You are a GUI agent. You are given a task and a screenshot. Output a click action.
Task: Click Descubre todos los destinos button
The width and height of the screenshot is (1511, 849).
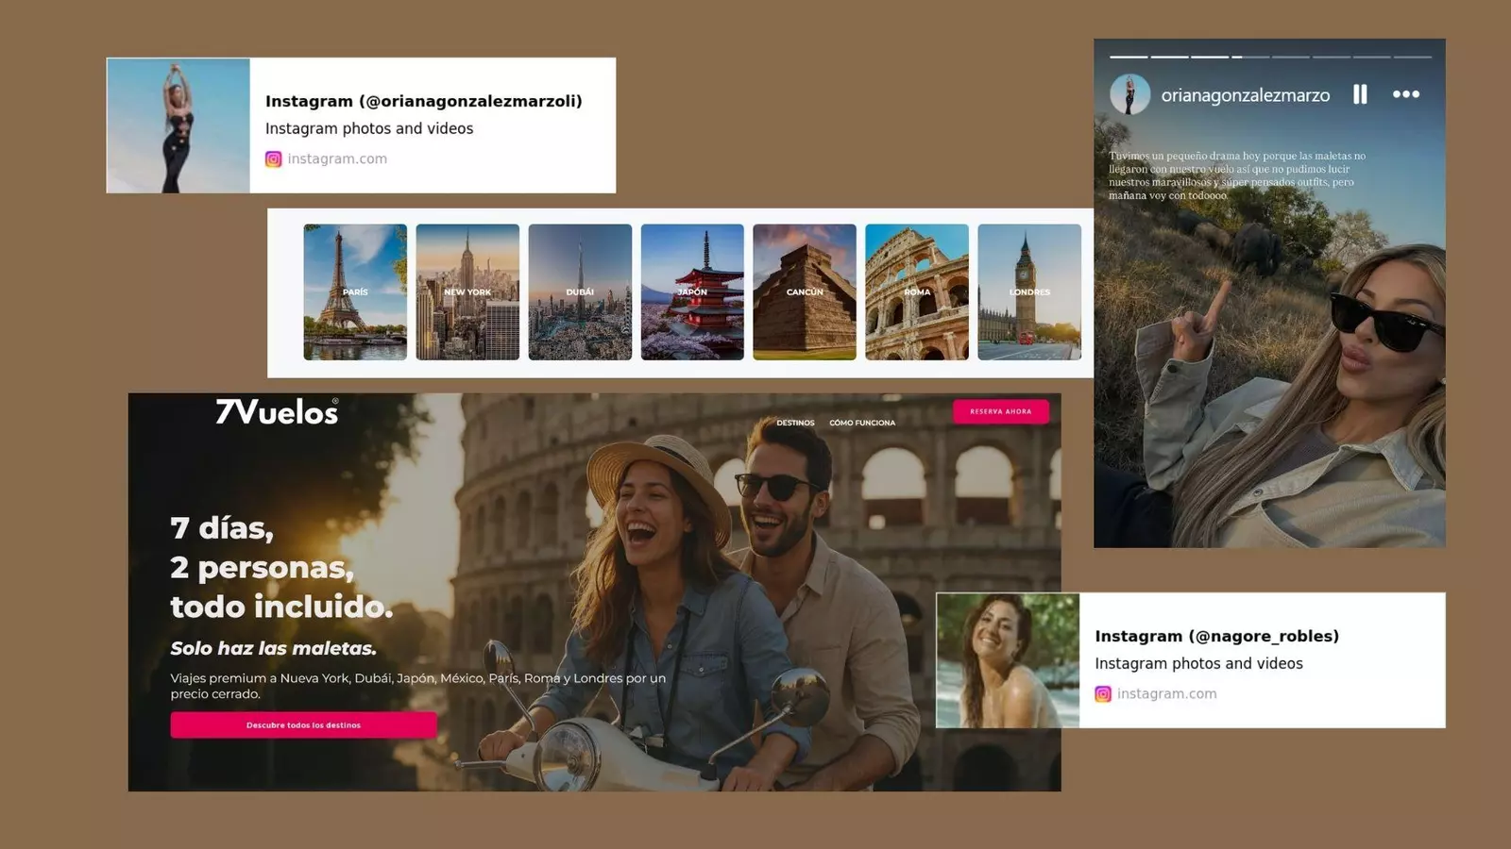[303, 725]
